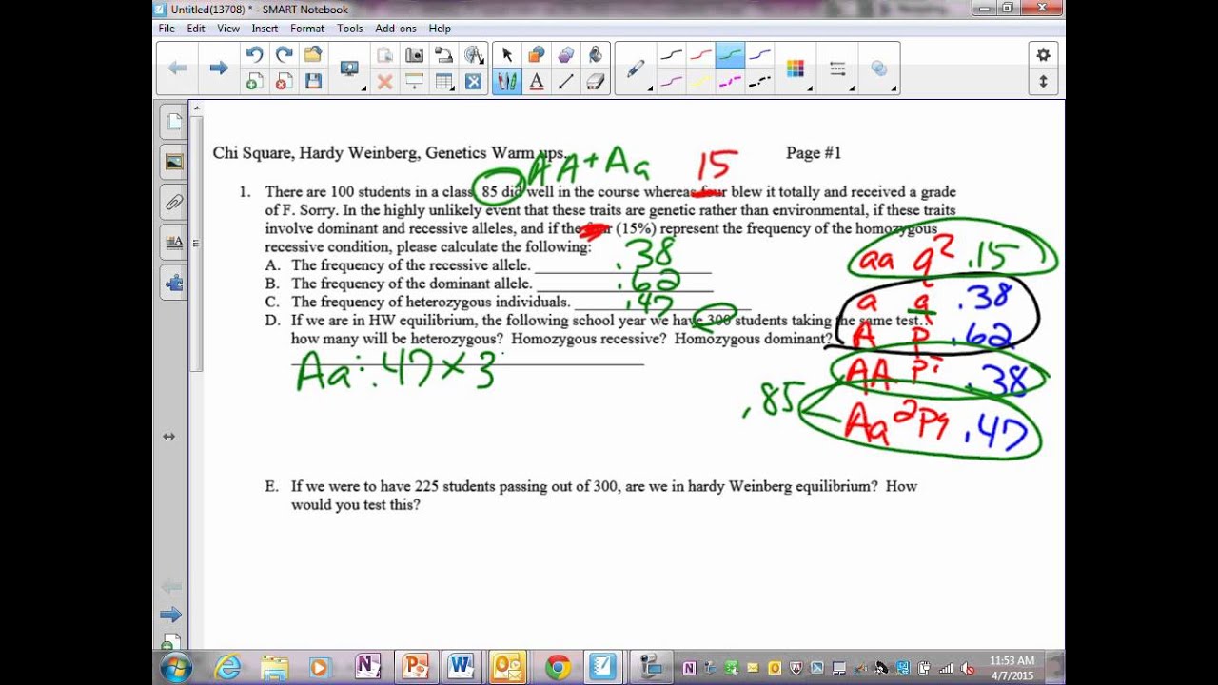
Task: Select the Fill paint bucket tool
Action: click(x=596, y=55)
